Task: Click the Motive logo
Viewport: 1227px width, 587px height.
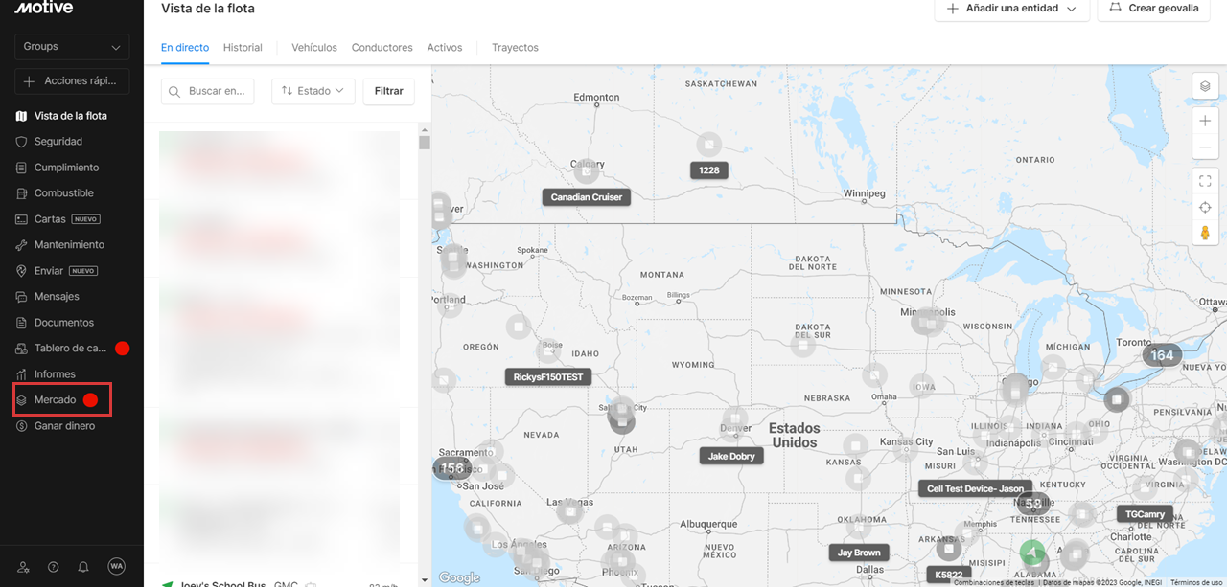Action: (x=44, y=9)
